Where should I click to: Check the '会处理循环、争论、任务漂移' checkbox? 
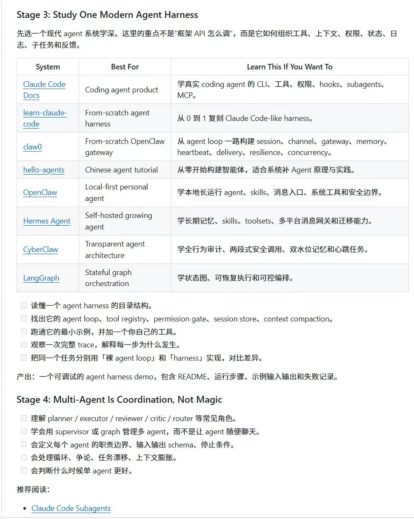click(24, 458)
